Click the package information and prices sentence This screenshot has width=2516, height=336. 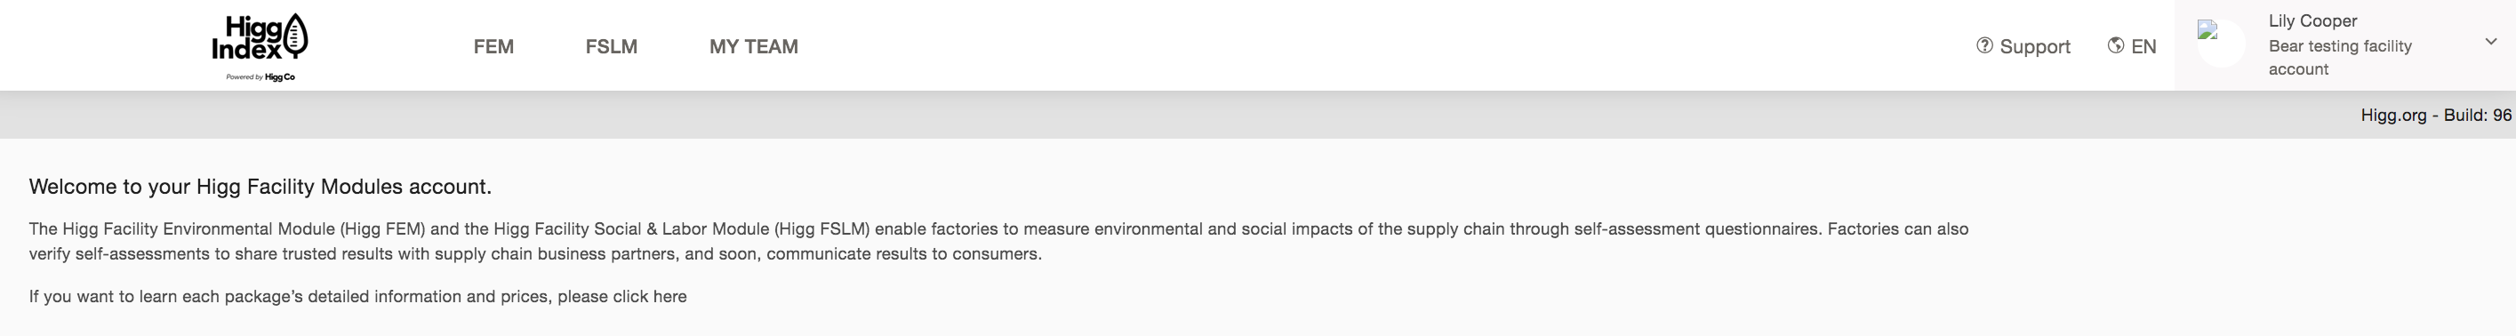pos(357,296)
